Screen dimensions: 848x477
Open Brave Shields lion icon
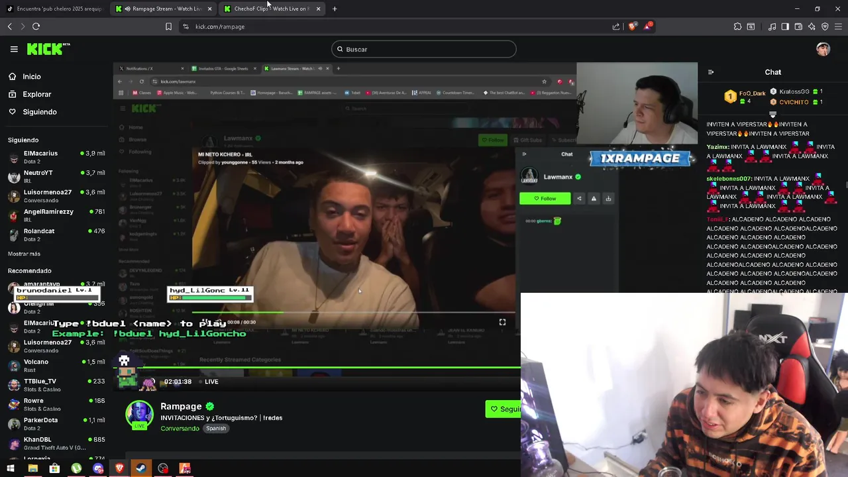[x=632, y=26]
